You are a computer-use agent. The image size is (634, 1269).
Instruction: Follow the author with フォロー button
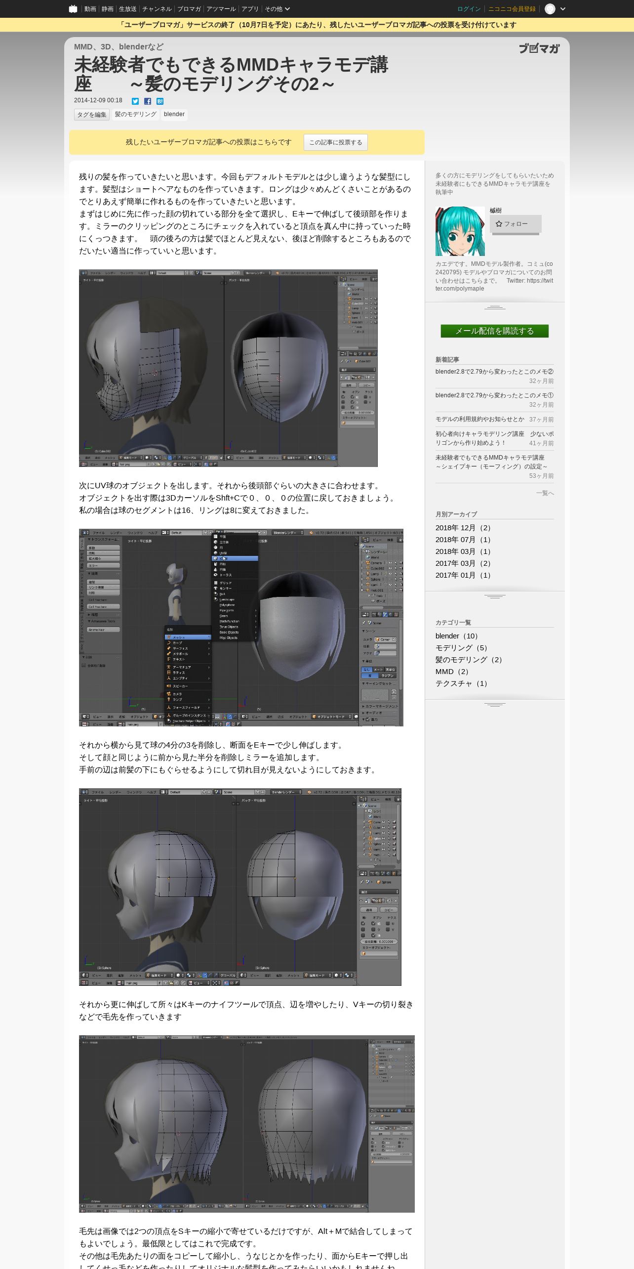coord(515,224)
